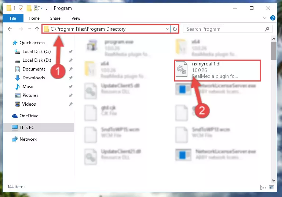
Task: Click the Properties quick access toolbar icon
Action: point(21,8)
